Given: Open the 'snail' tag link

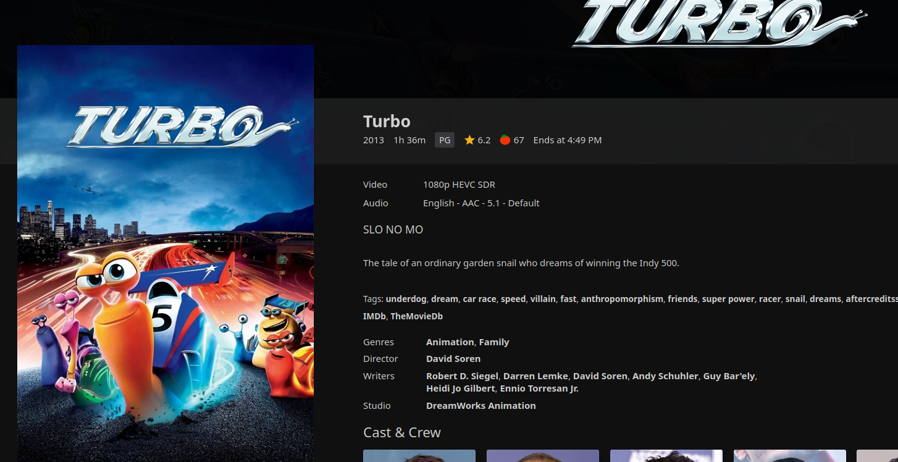Looking at the screenshot, I should (x=795, y=299).
